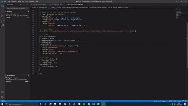Open the Explorer view in the activity bar
This screenshot has width=188, height=106.
tap(2, 5)
